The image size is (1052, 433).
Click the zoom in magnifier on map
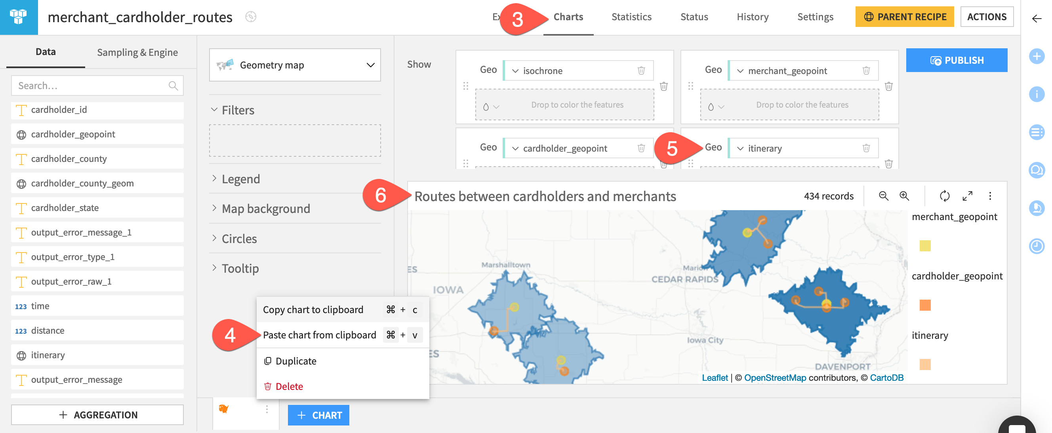click(x=904, y=196)
